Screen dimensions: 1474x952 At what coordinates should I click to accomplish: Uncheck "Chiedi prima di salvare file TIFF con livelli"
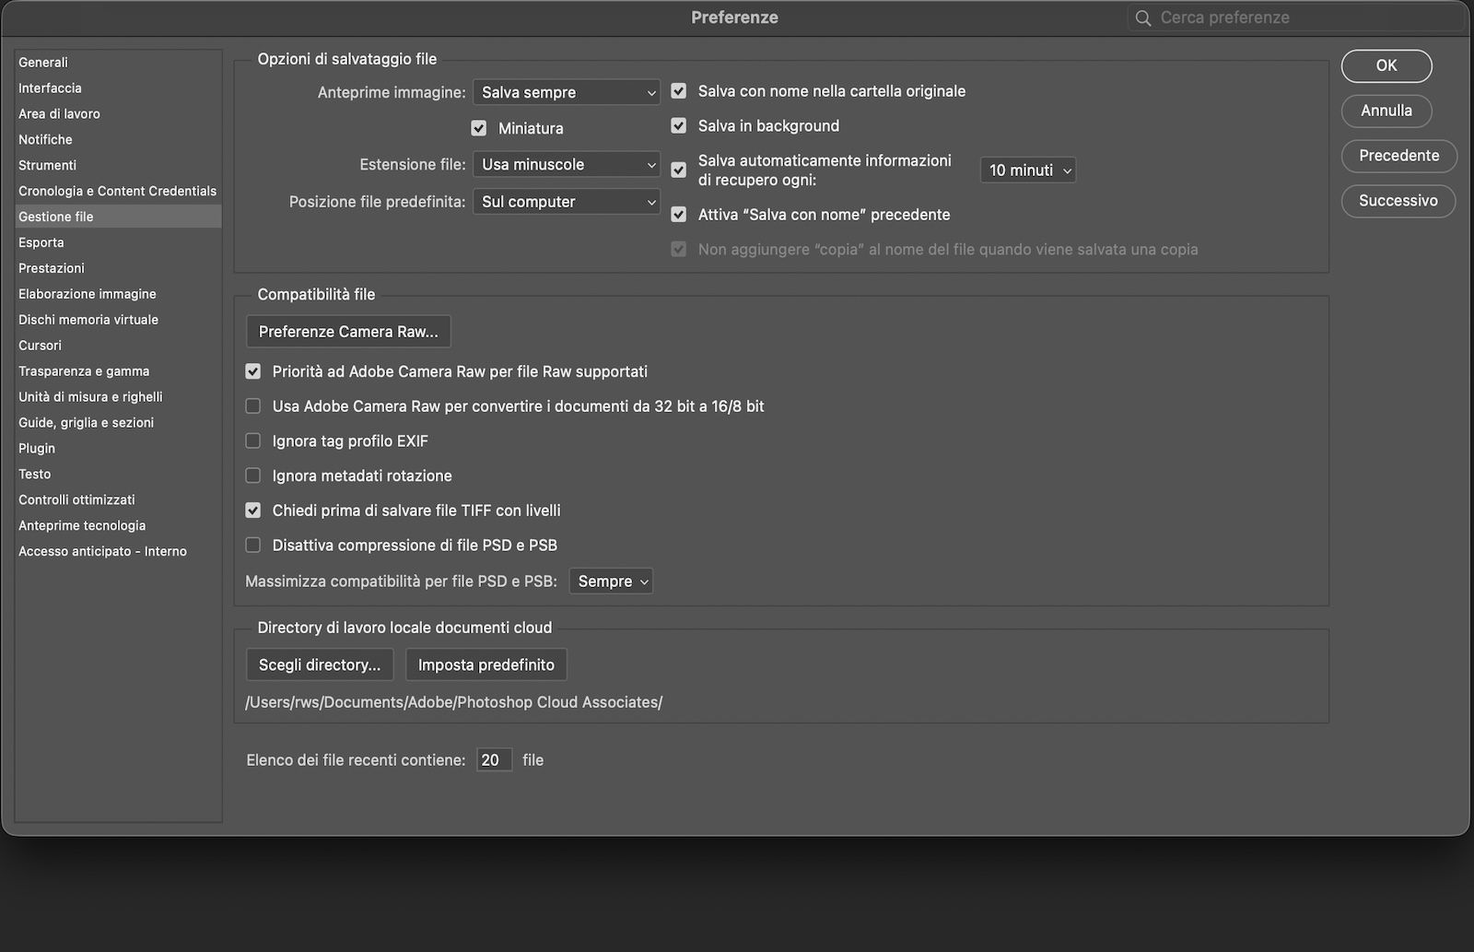click(252, 510)
